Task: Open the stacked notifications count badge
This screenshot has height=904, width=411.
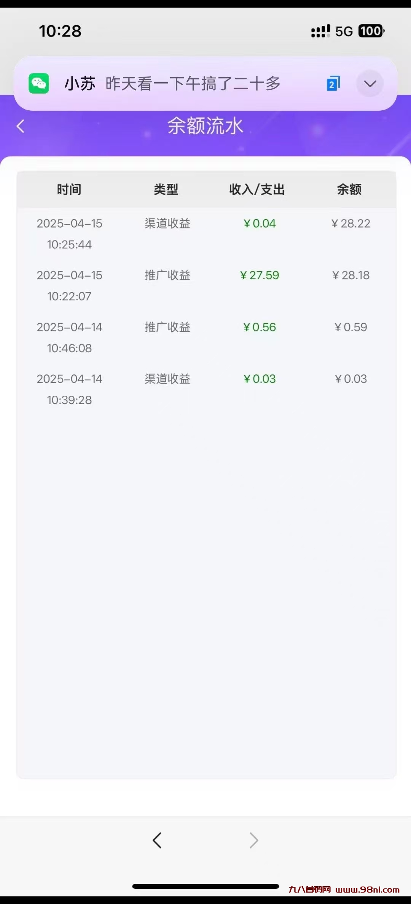Action: coord(333,84)
